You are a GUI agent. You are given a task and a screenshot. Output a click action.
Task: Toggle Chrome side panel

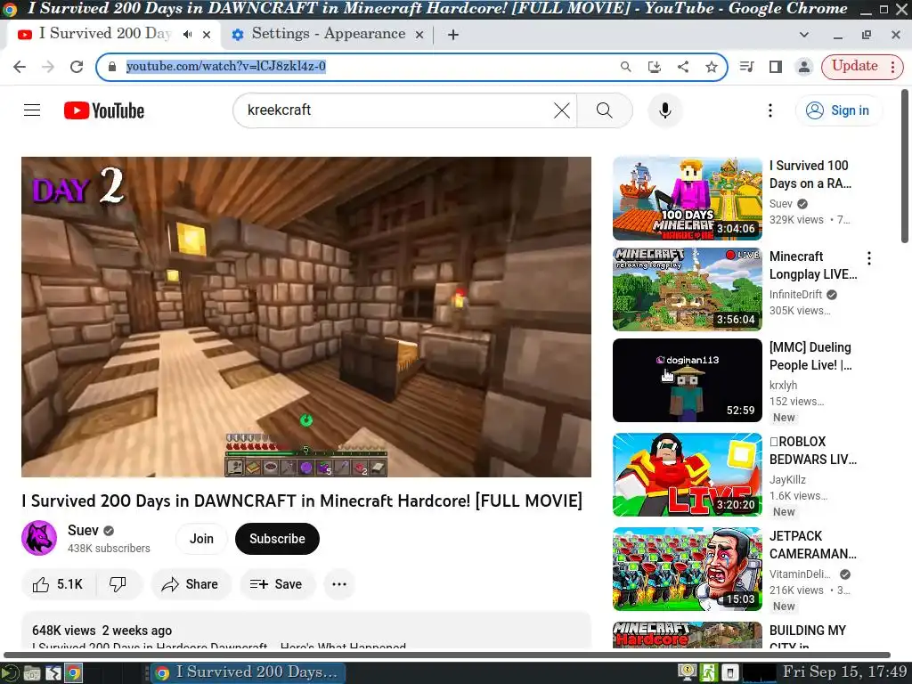coord(776,67)
